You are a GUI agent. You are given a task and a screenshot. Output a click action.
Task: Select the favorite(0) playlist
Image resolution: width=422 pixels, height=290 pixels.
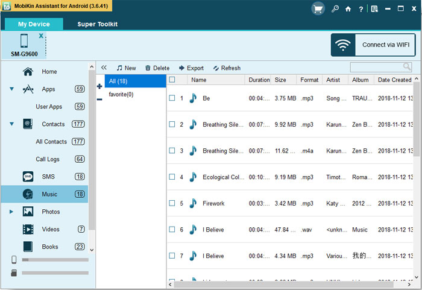tap(121, 95)
